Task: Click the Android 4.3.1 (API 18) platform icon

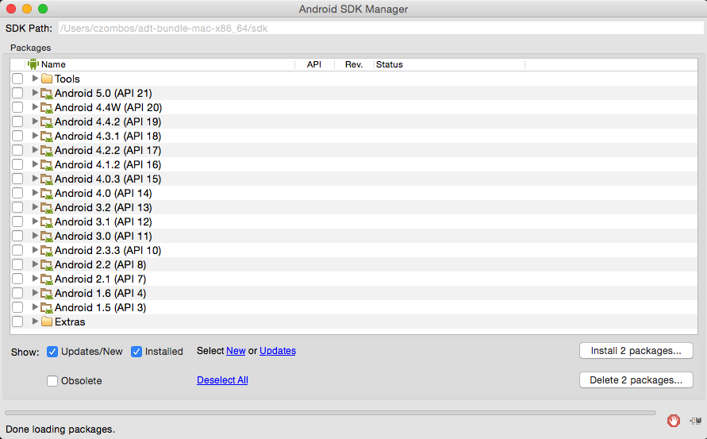Action: coord(47,137)
